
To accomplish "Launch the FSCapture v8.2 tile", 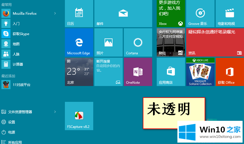I will click(x=79, y=116).
